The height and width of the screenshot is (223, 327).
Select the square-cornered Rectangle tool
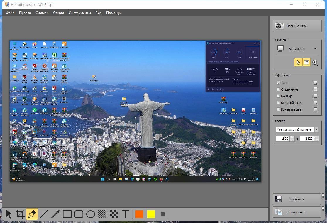67,214
